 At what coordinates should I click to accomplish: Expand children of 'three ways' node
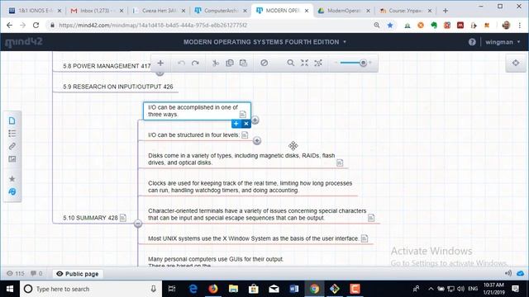tap(255, 120)
